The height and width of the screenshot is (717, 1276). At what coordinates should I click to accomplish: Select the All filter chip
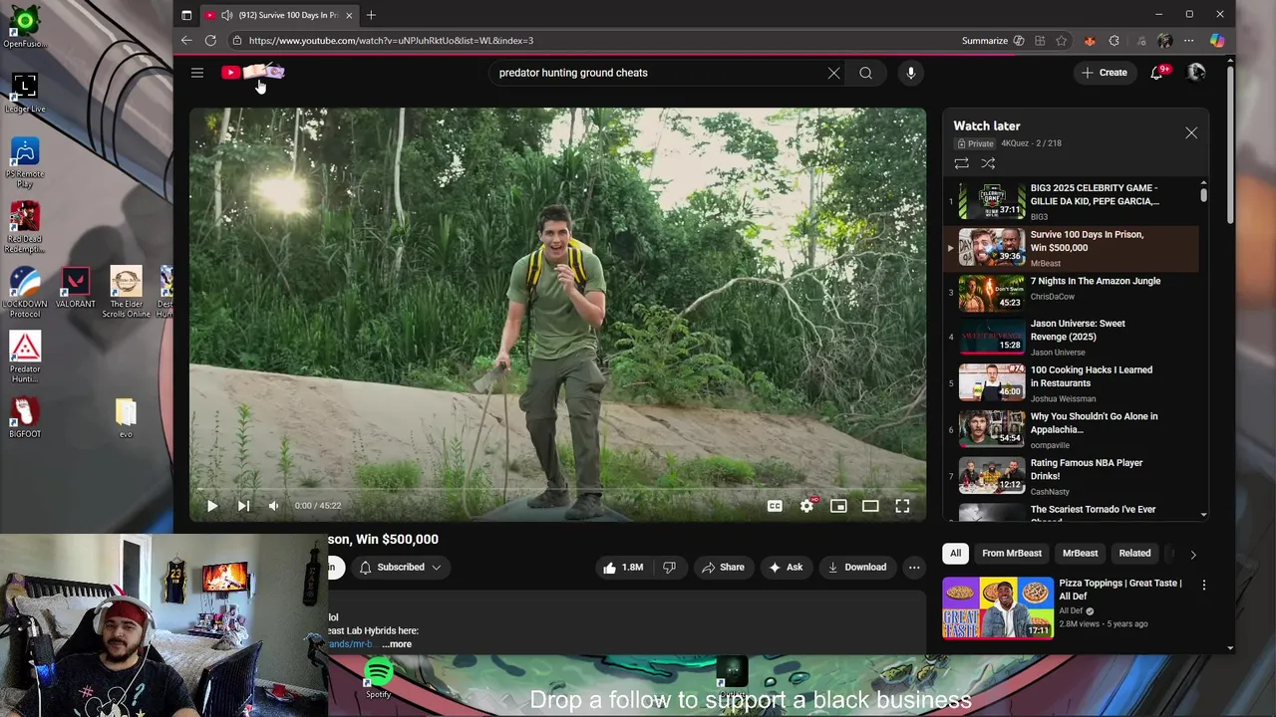click(955, 554)
